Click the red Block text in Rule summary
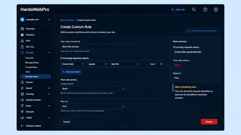This screenshot has width=241, height=135. point(177,65)
